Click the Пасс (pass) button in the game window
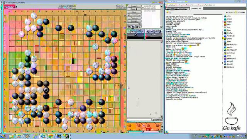Screen dimensions: 247x139 coord(134,12)
